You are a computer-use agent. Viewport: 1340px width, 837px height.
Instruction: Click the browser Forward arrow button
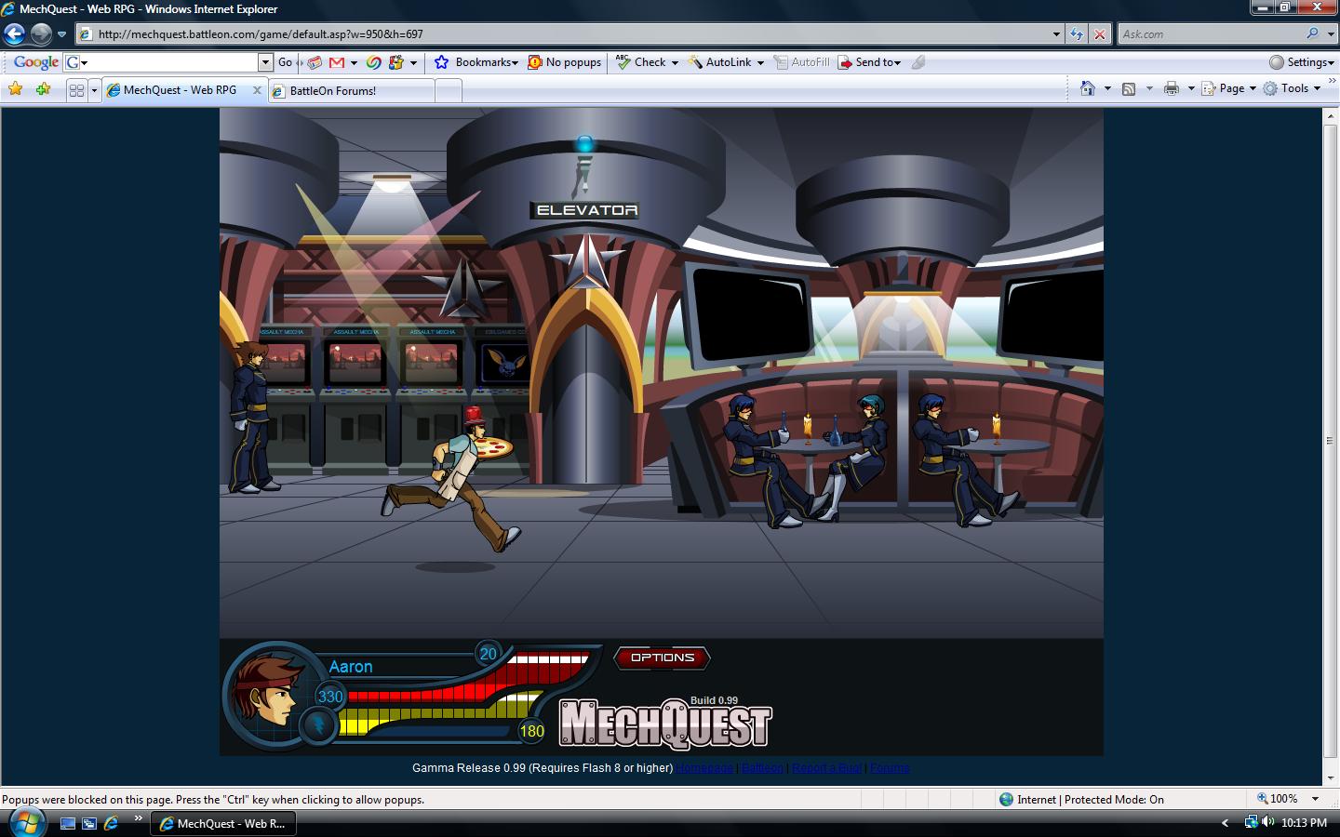click(41, 34)
